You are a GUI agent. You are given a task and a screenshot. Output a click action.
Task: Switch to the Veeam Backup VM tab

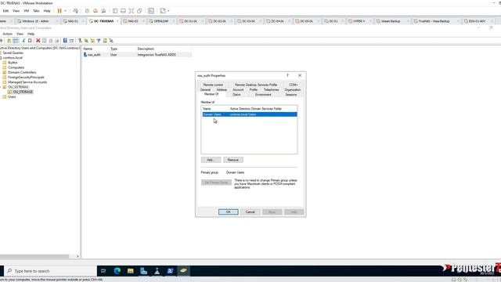[x=391, y=21]
